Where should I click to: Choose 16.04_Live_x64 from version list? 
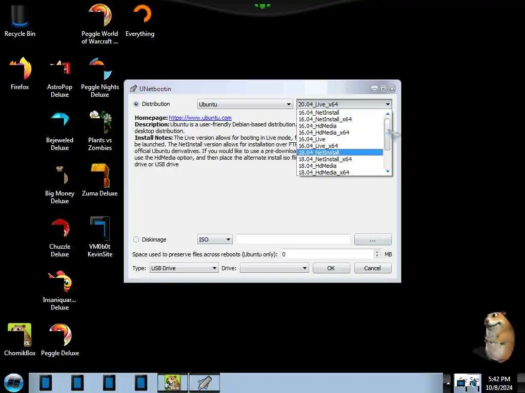pyautogui.click(x=339, y=146)
